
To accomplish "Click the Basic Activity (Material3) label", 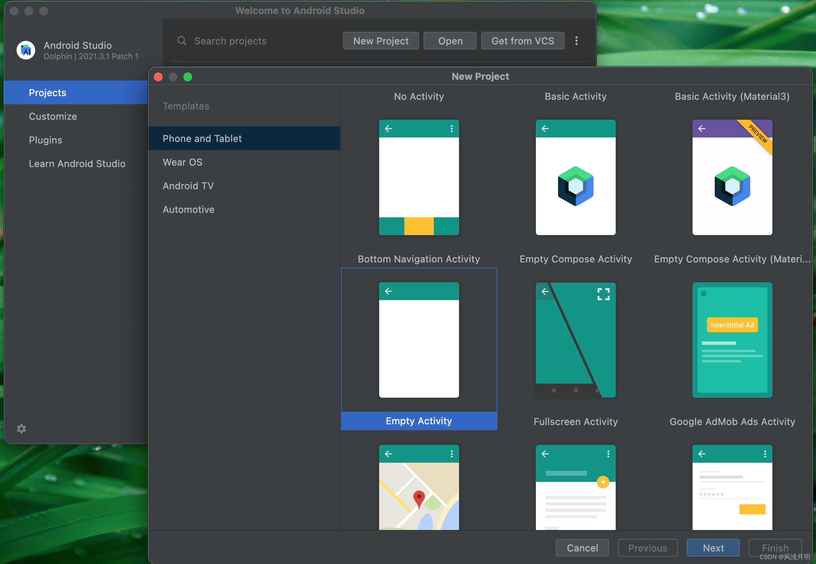I will pyautogui.click(x=732, y=96).
